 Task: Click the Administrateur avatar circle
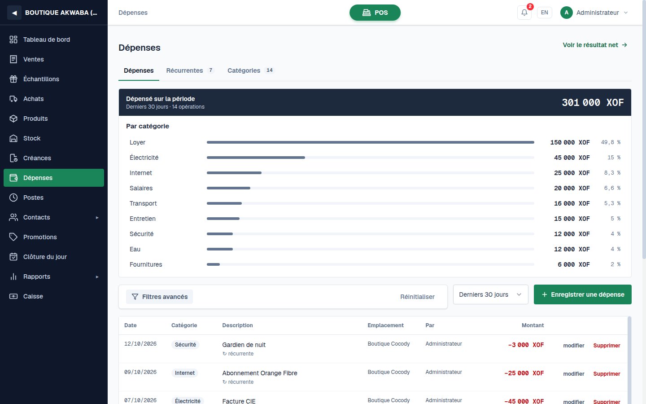(567, 13)
